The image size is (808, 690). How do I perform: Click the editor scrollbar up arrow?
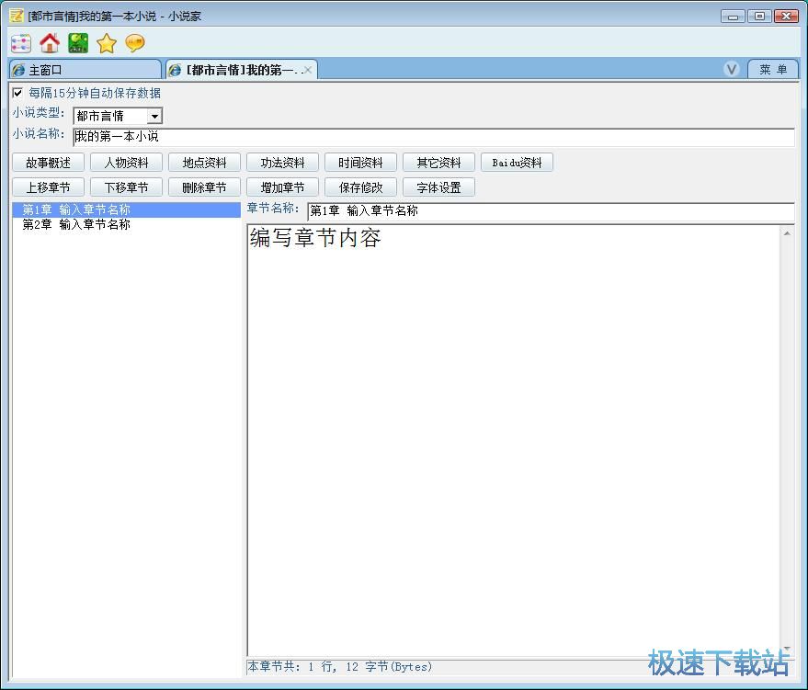[787, 233]
